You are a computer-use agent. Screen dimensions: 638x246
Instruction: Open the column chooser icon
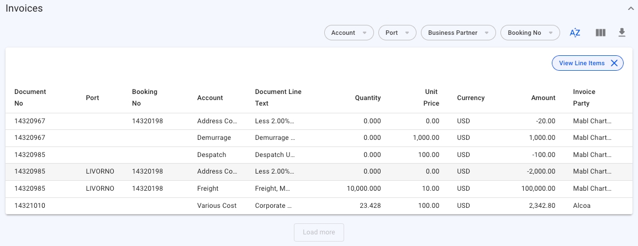pos(600,33)
